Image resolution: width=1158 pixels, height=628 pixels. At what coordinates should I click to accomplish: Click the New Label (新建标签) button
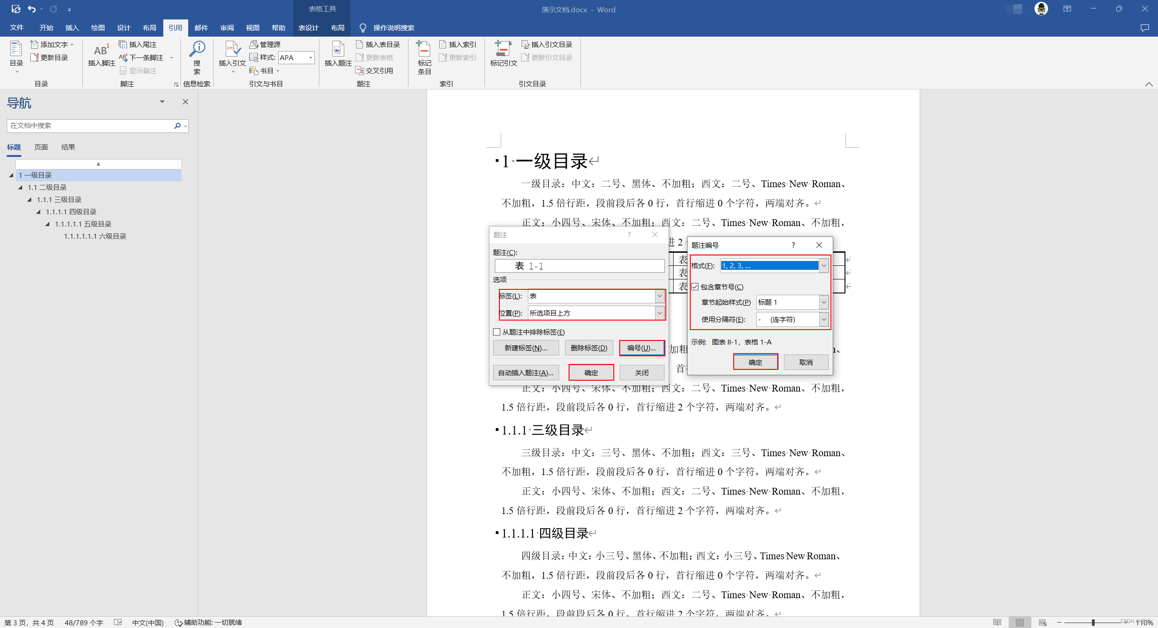coord(526,348)
